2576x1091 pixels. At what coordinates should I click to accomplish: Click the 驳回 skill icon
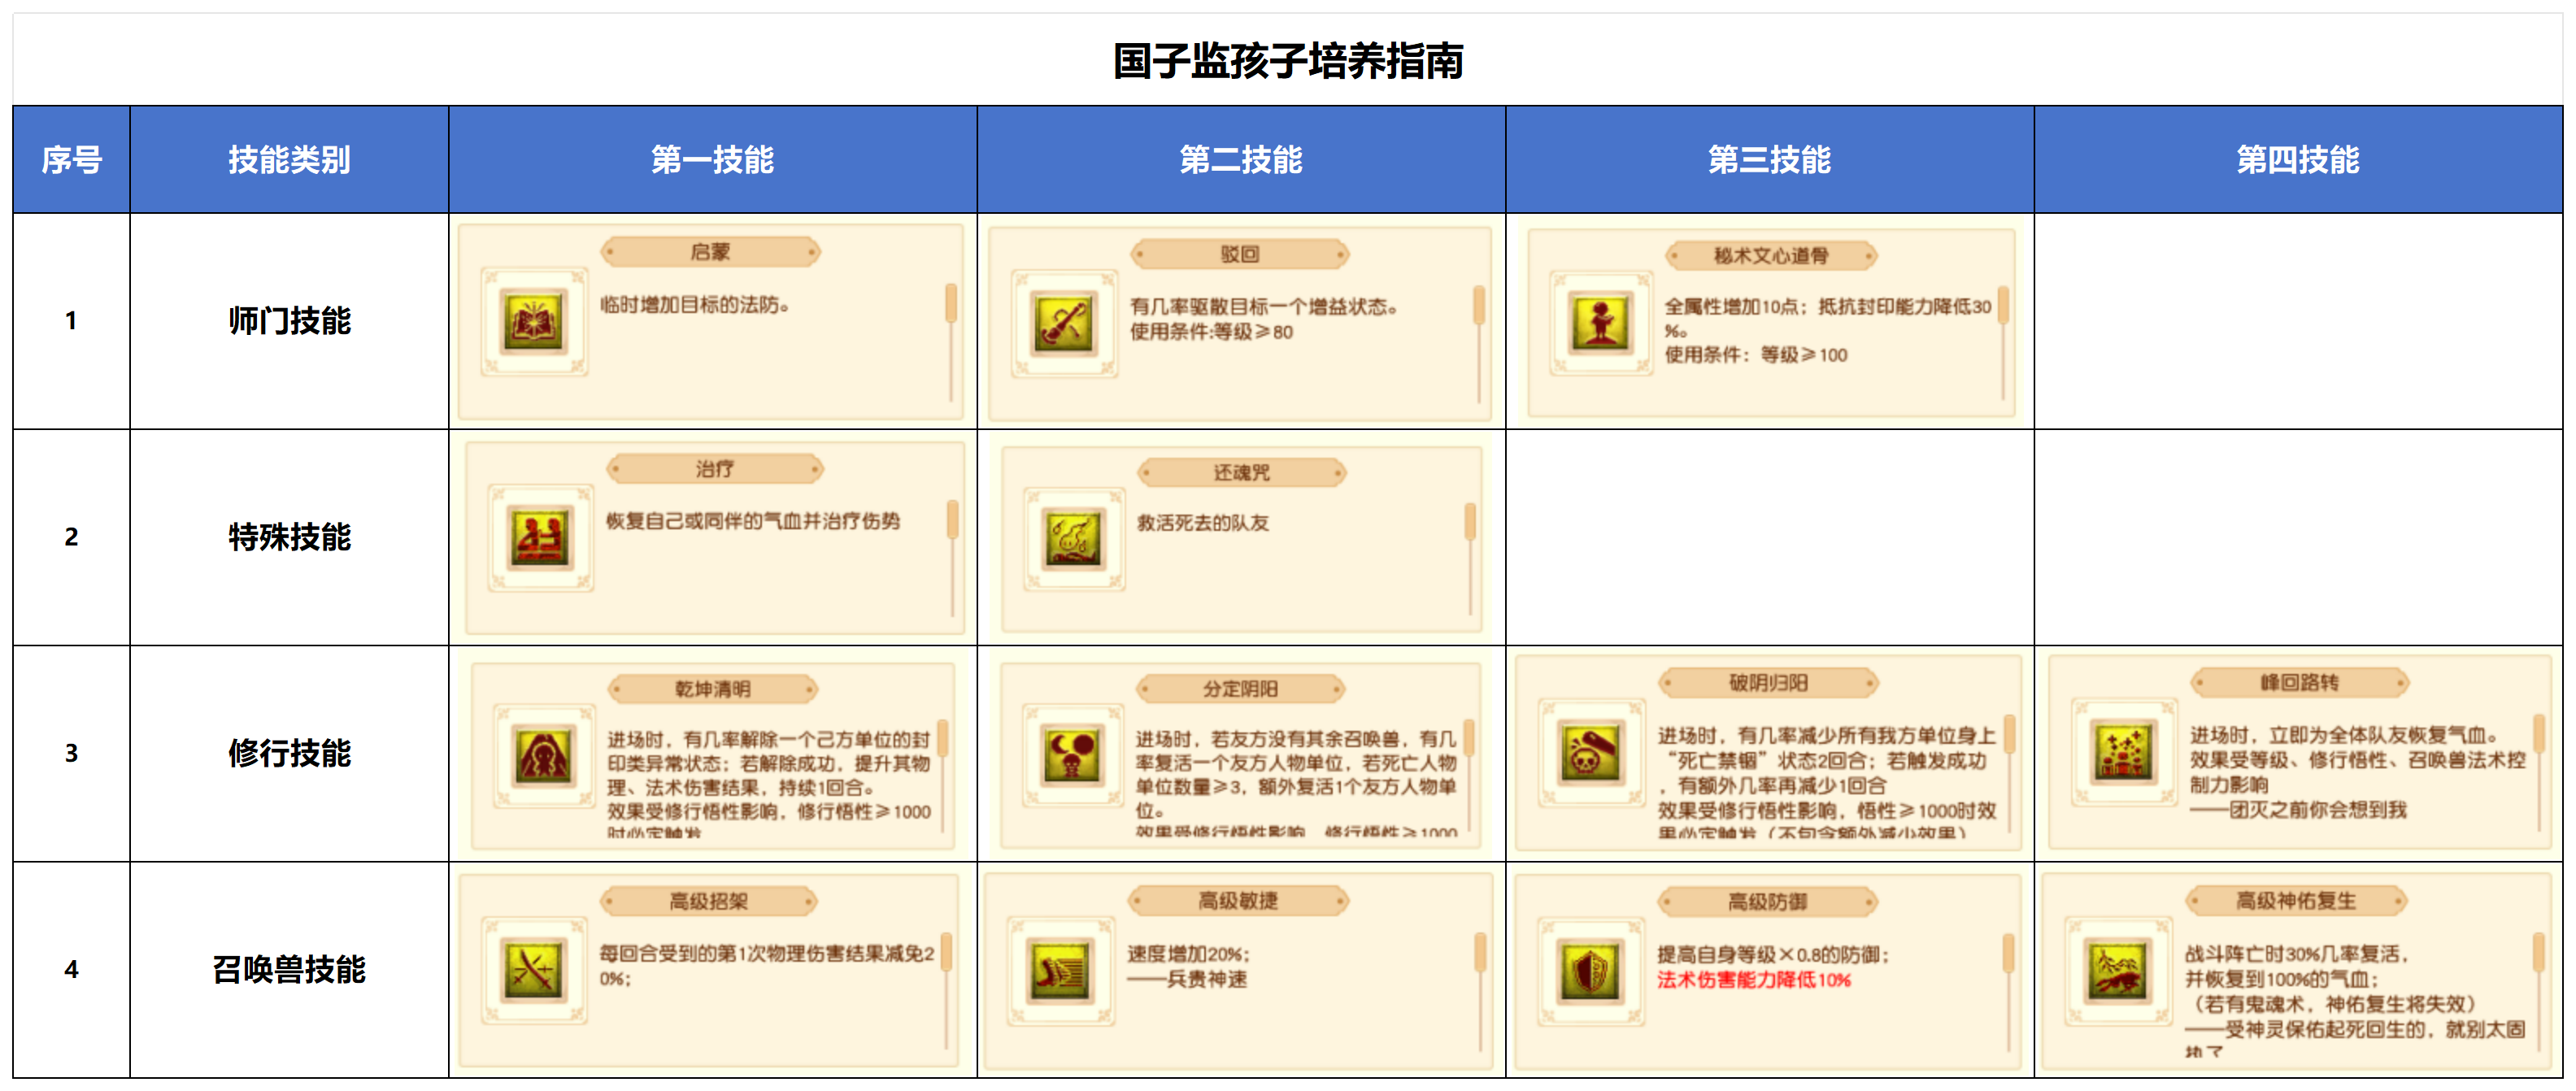point(1063,323)
